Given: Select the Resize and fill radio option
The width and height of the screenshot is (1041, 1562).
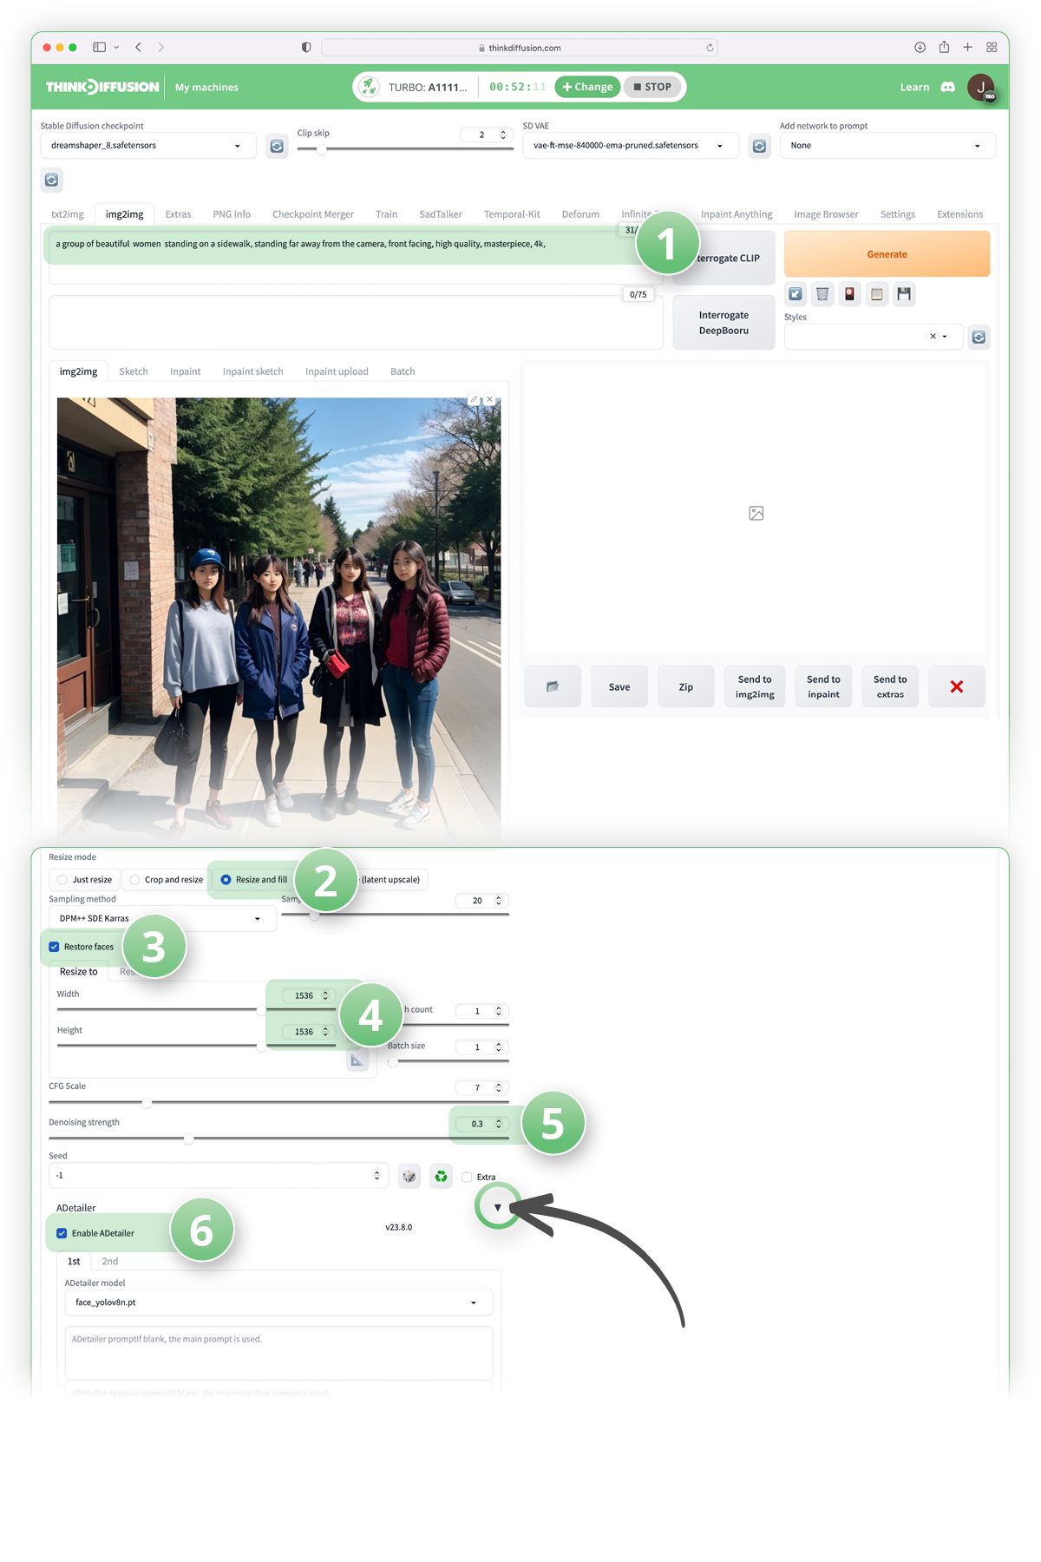Looking at the screenshot, I should pyautogui.click(x=253, y=879).
